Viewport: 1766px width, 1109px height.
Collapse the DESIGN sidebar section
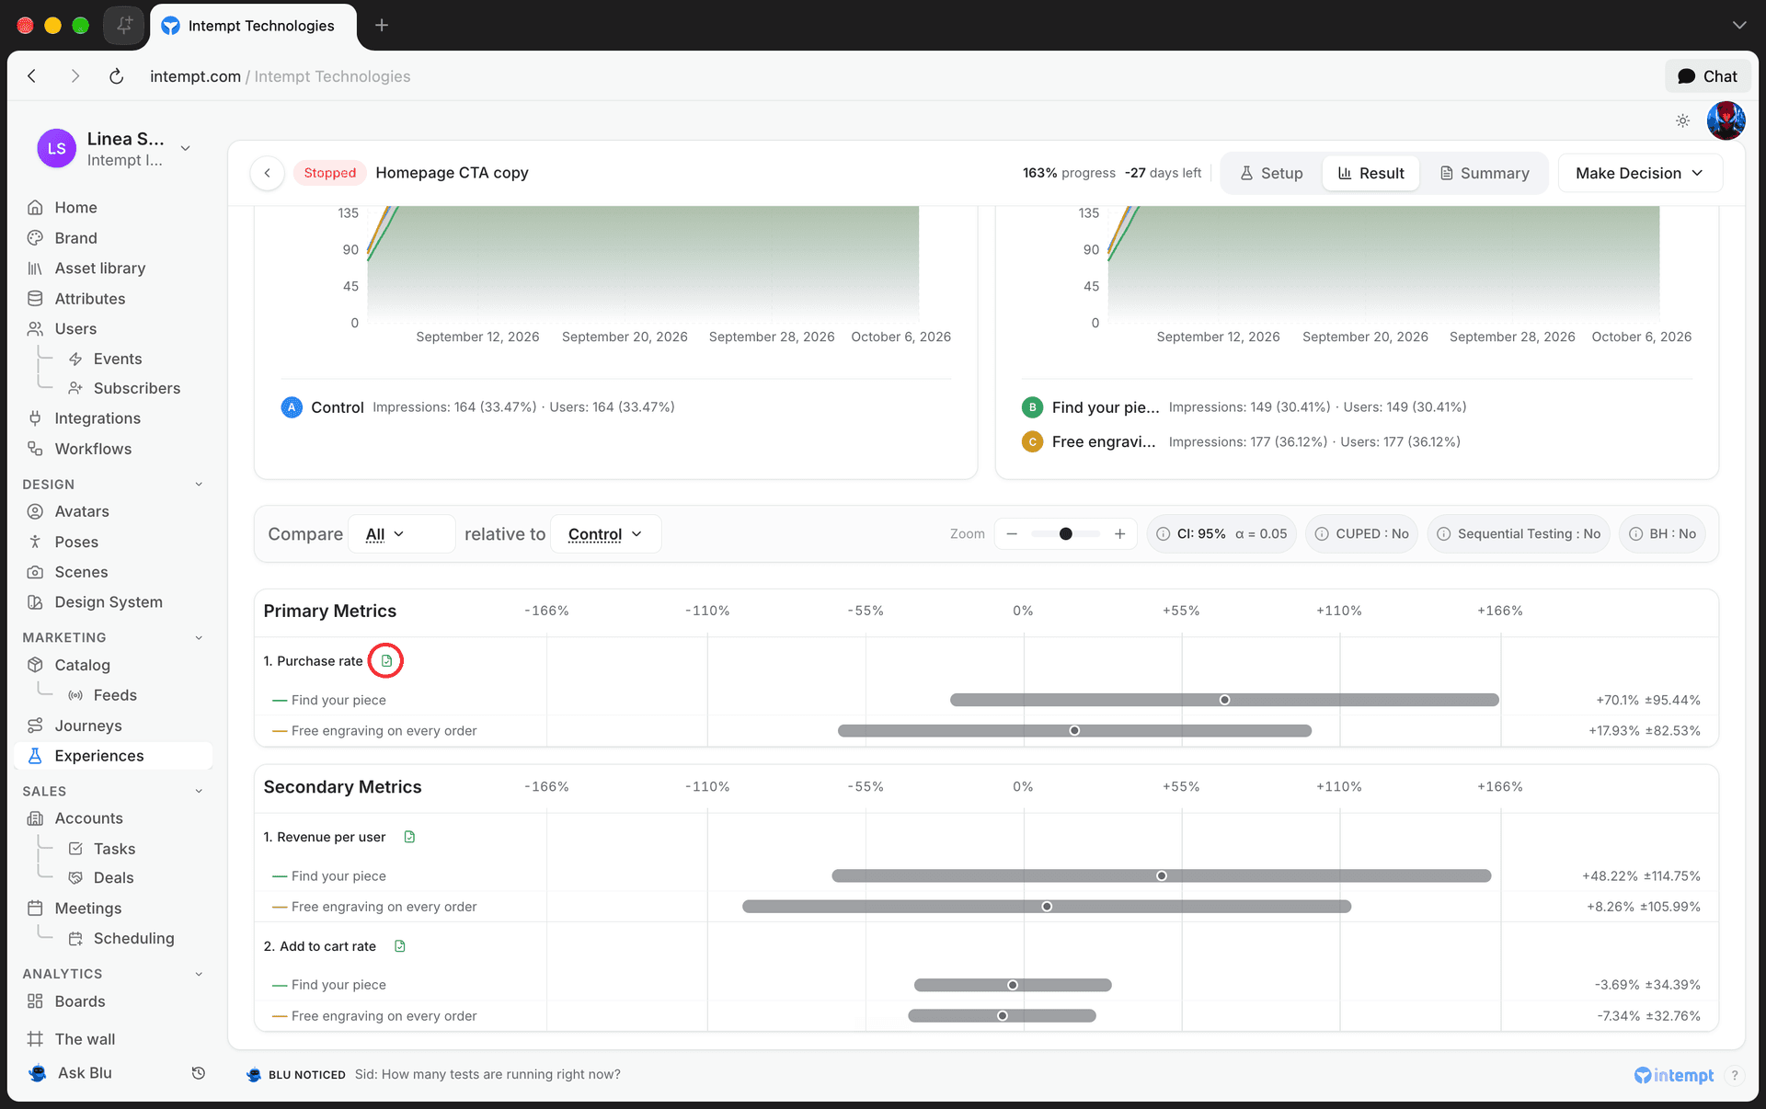[x=199, y=485]
